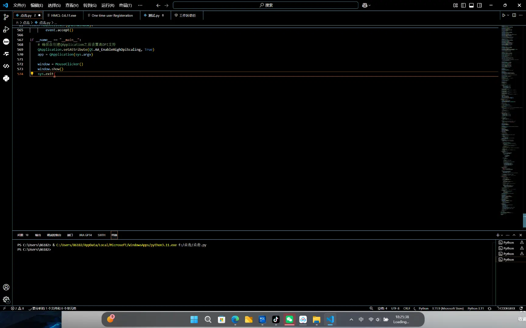Open errors and warnings in status bar
This screenshot has height=328, width=526.
coord(17,308)
